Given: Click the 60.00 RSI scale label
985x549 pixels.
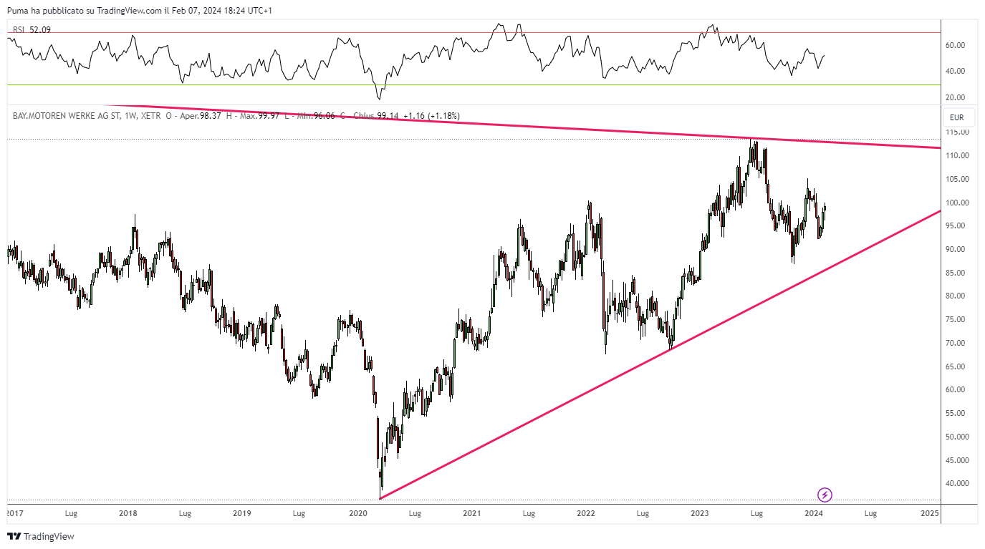Looking at the screenshot, I should coord(955,45).
